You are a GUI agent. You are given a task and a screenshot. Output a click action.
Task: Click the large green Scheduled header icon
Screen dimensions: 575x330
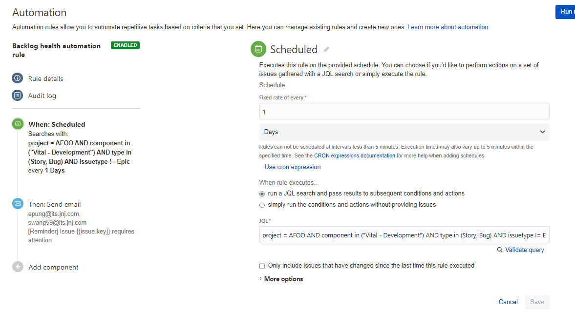click(x=258, y=49)
